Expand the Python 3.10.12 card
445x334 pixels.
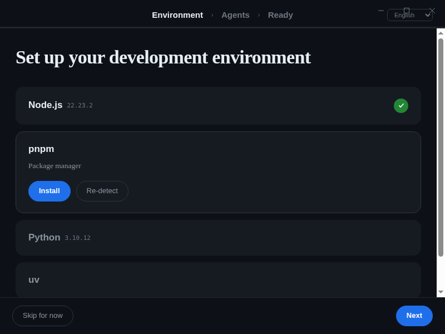(x=218, y=238)
